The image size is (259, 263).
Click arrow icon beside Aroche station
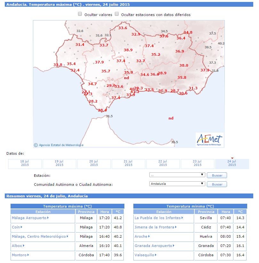click(149, 236)
